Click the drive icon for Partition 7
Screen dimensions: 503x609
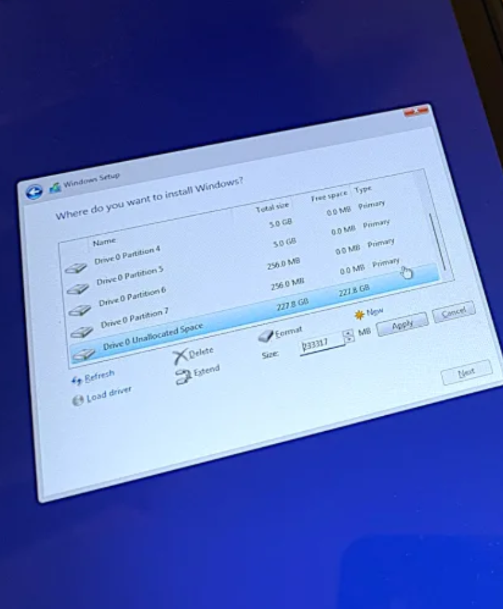82,332
